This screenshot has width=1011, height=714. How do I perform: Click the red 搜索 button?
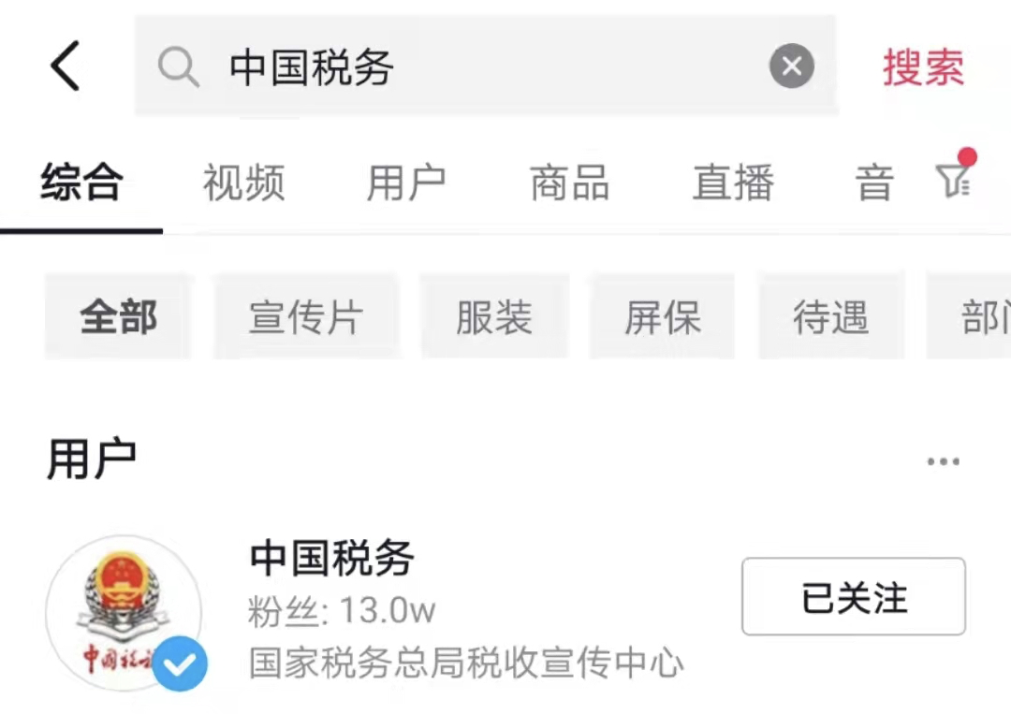923,67
